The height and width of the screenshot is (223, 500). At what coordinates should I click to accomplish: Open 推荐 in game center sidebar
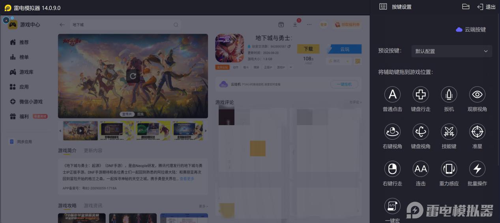click(19, 42)
